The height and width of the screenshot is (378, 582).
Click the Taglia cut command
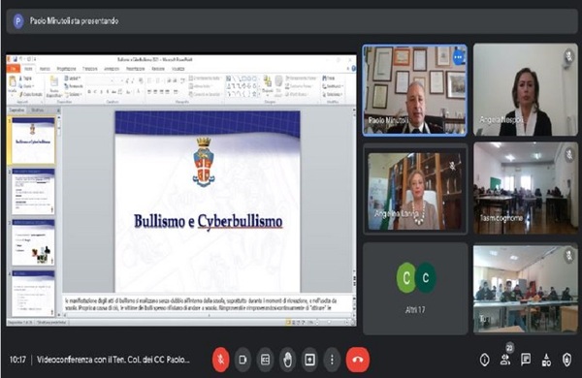25,79
